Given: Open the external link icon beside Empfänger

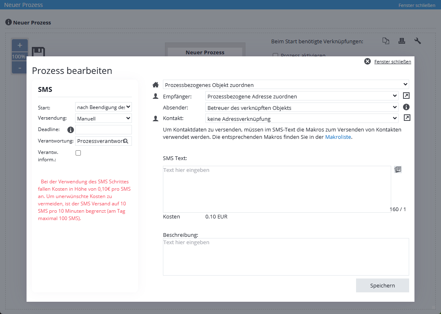Looking at the screenshot, I should tap(406, 96).
